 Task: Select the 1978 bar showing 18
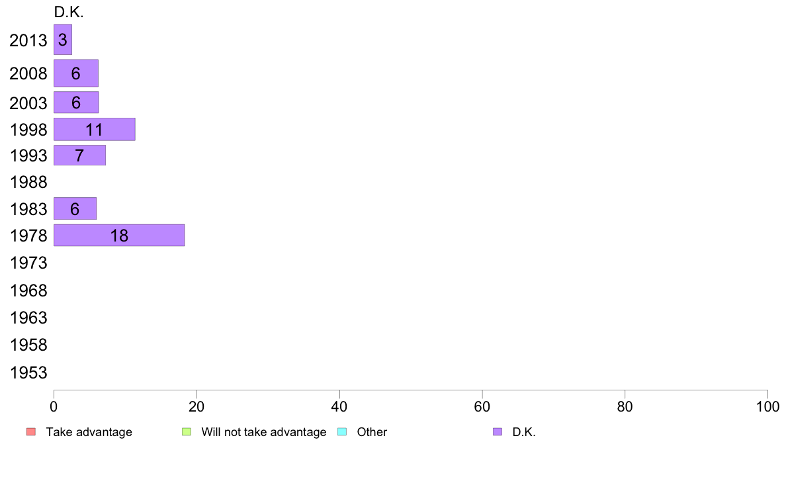point(118,236)
